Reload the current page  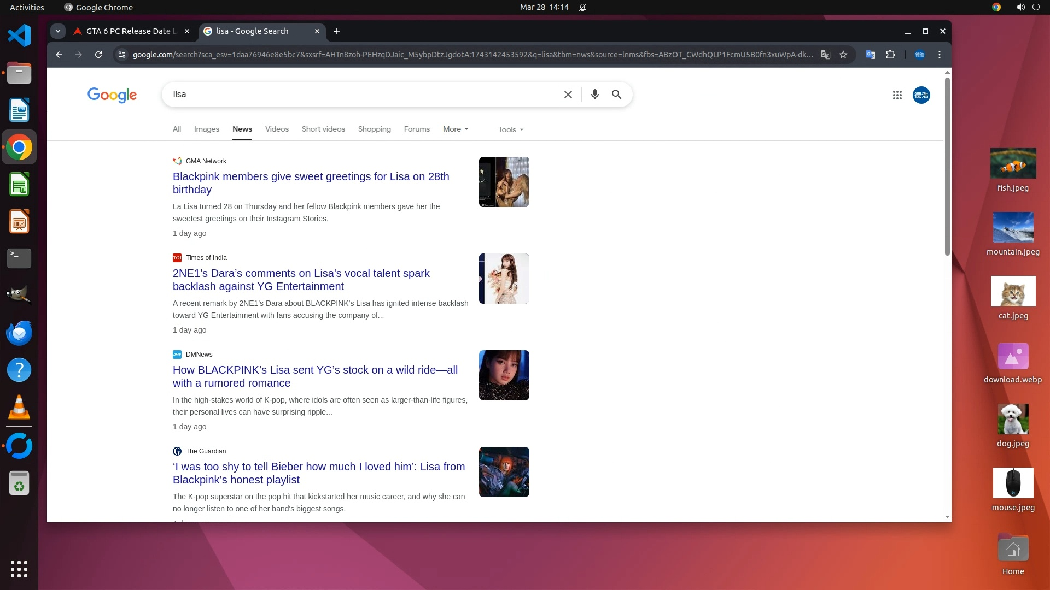pyautogui.click(x=98, y=55)
